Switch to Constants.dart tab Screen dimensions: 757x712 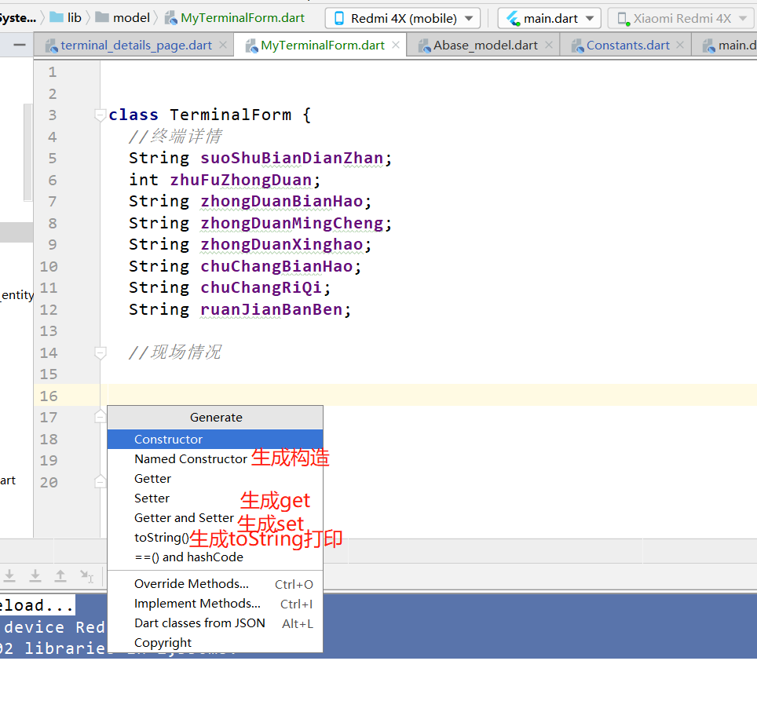tap(627, 46)
